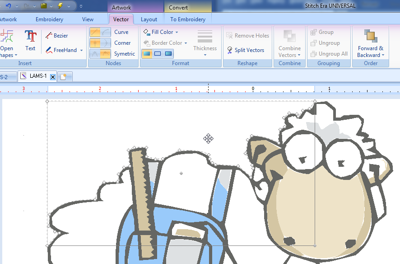Click Remove Holes in Reshape
This screenshot has width=400, height=264.
coord(247,36)
